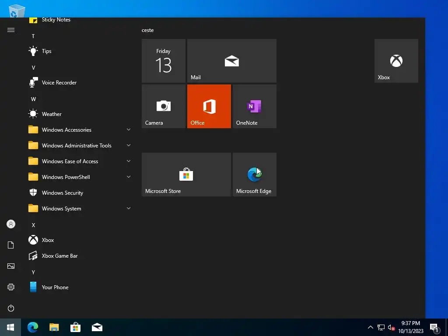Screen dimensions: 448x336
Task: Expand the Windows Accessories folder
Action: pos(80,129)
